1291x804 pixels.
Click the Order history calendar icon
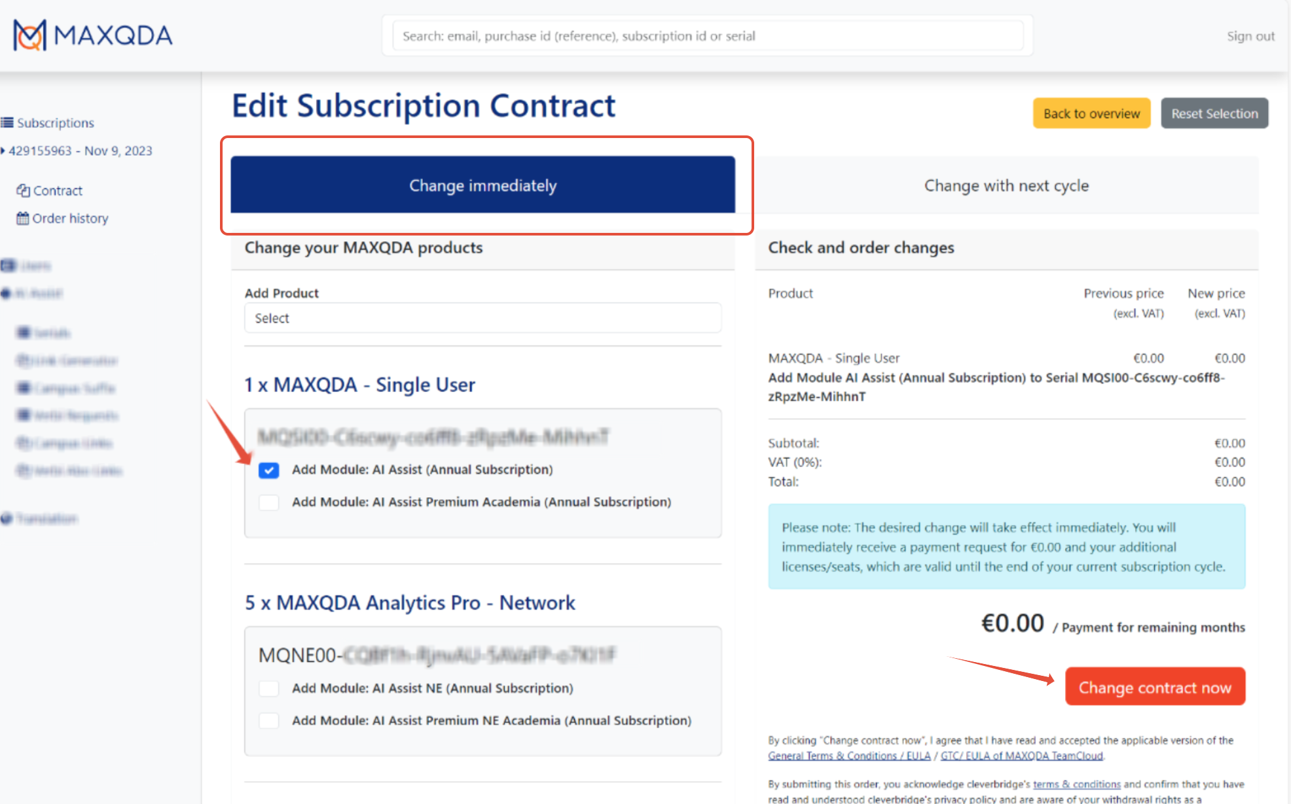[x=23, y=218]
